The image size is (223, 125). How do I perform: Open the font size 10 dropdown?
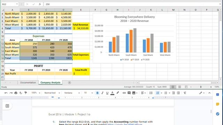(x=88, y=93)
